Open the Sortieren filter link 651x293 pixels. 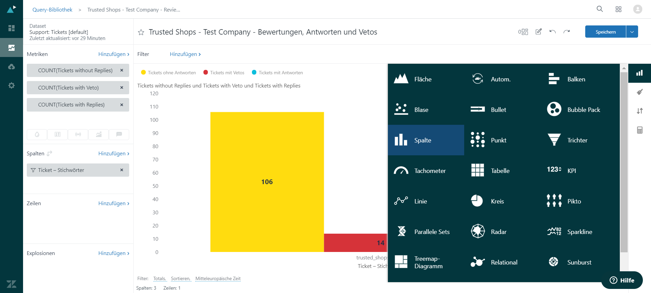coord(181,278)
